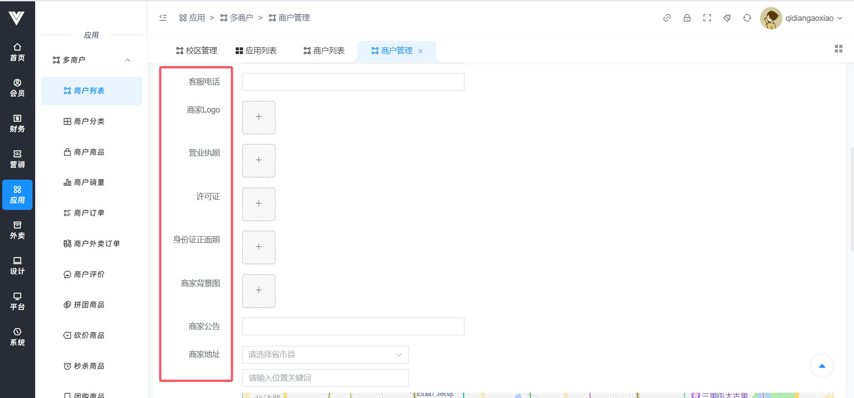Add a 营业执照 image
Image resolution: width=854 pixels, height=398 pixels.
(x=259, y=161)
